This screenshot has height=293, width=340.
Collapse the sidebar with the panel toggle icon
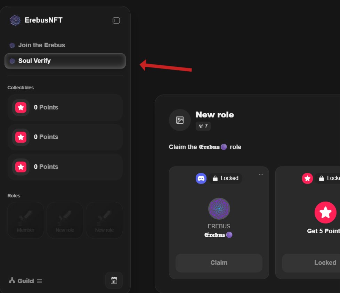[116, 21]
